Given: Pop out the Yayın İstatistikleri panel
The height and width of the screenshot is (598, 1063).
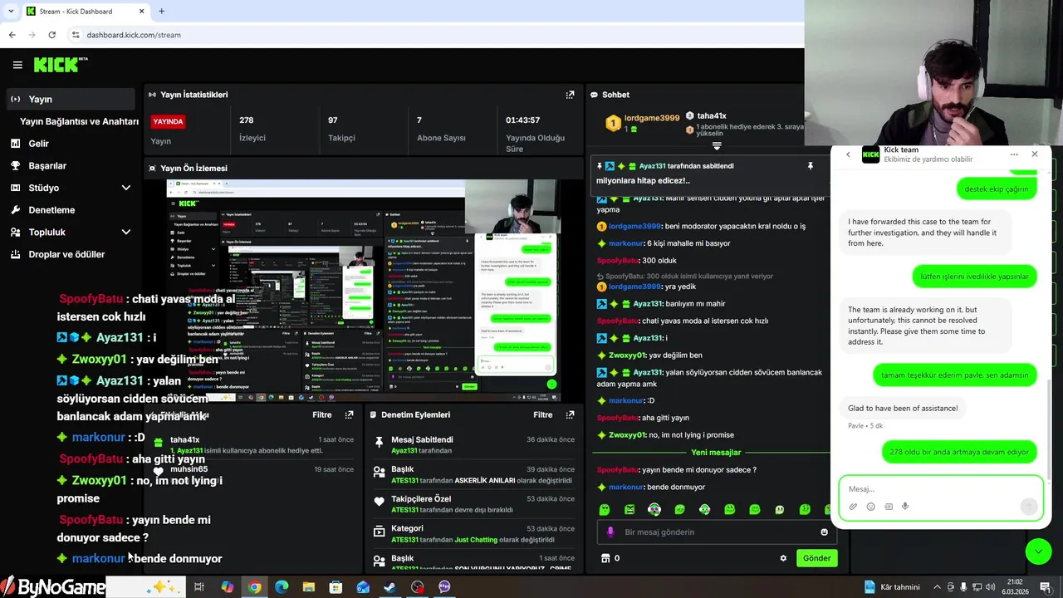Looking at the screenshot, I should coord(570,95).
